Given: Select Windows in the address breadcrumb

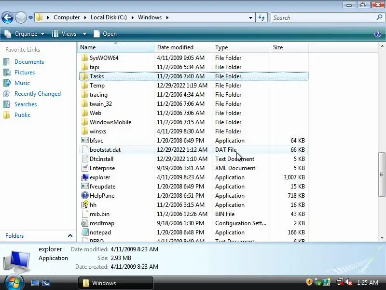Looking at the screenshot, I should (150, 17).
